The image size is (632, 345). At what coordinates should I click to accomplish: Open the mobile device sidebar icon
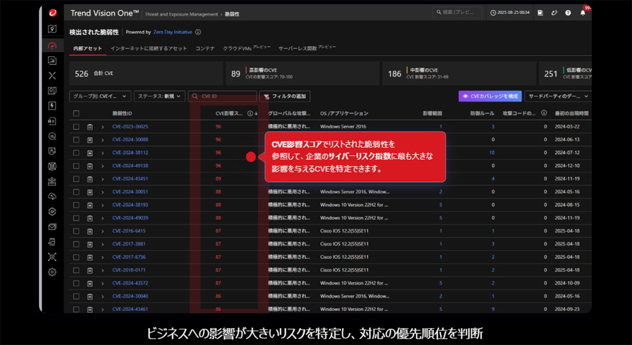click(x=52, y=242)
